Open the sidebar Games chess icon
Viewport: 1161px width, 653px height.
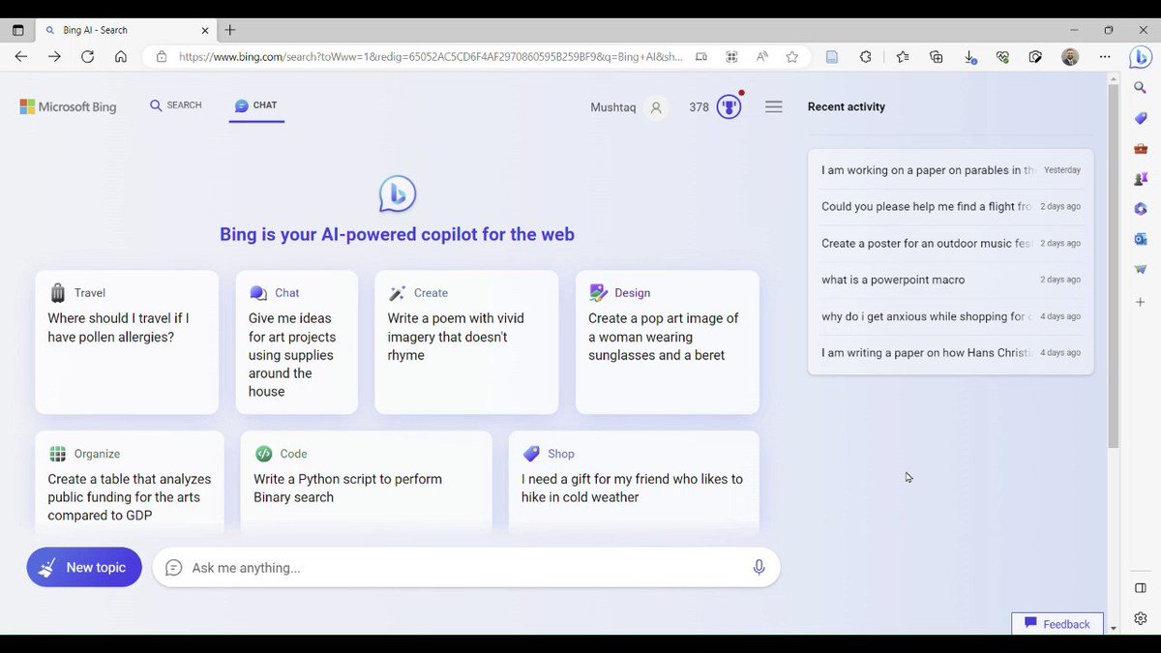pyautogui.click(x=1141, y=179)
